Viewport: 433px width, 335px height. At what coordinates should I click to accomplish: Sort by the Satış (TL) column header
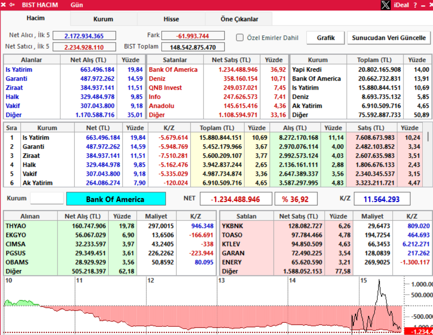pos(371,128)
